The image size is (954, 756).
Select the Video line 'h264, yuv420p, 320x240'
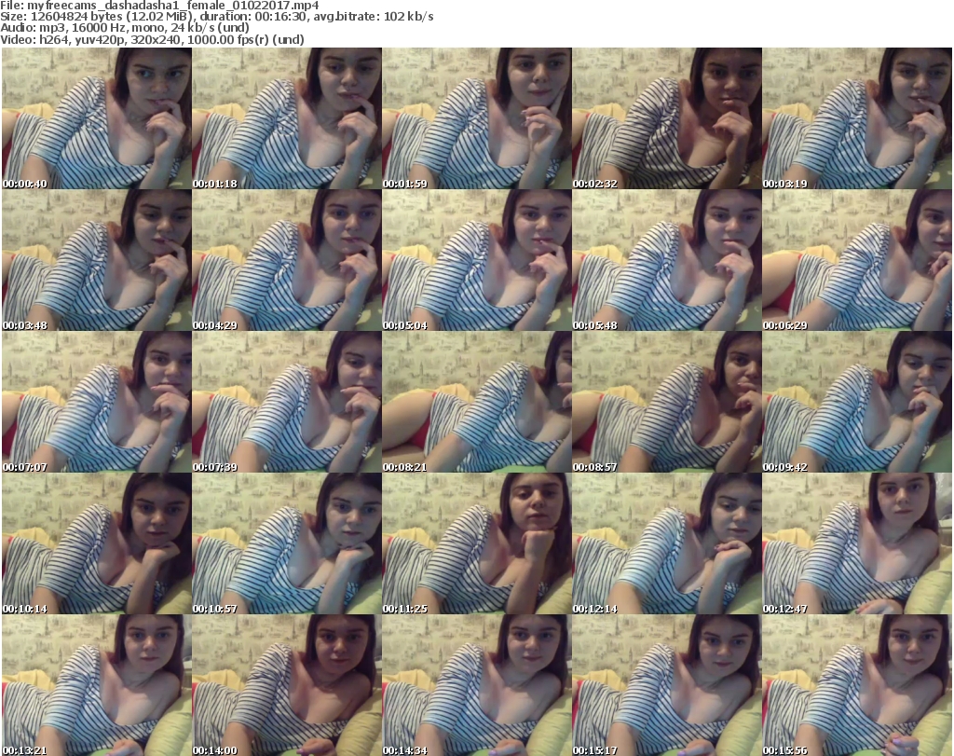point(110,39)
